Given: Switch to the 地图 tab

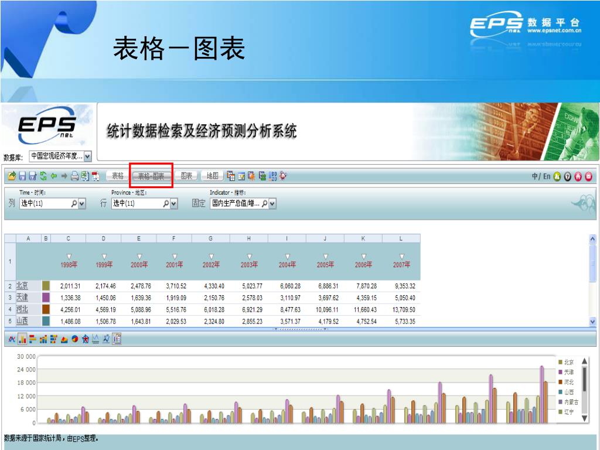Looking at the screenshot, I should (x=212, y=176).
